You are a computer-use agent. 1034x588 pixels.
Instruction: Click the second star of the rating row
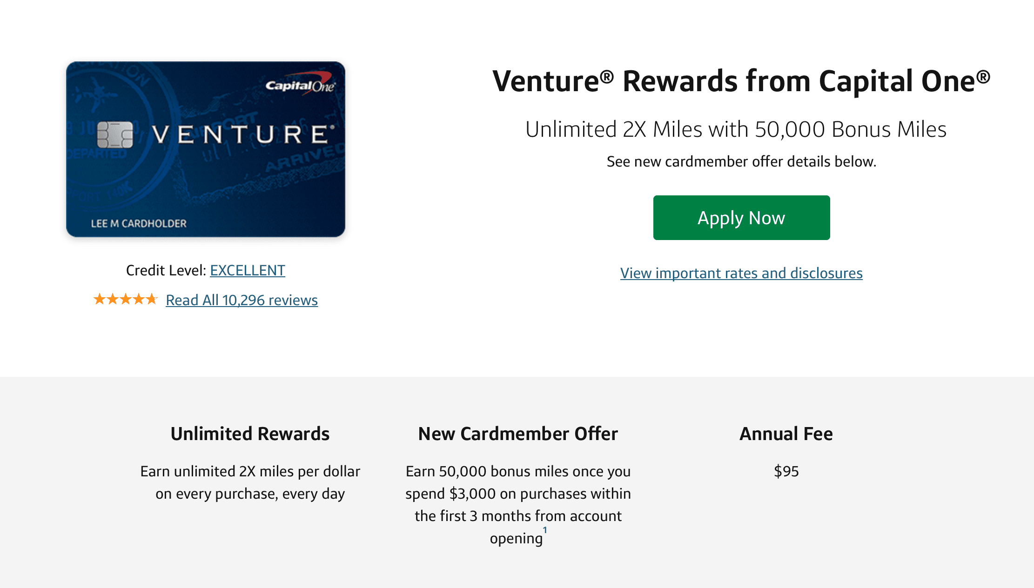click(x=112, y=300)
